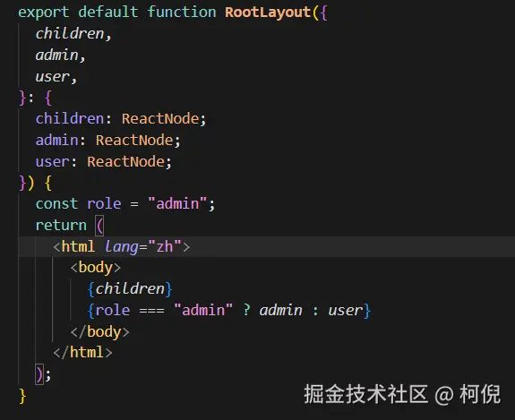Click the 掘金技术社区 watermark text

[x=366, y=394]
